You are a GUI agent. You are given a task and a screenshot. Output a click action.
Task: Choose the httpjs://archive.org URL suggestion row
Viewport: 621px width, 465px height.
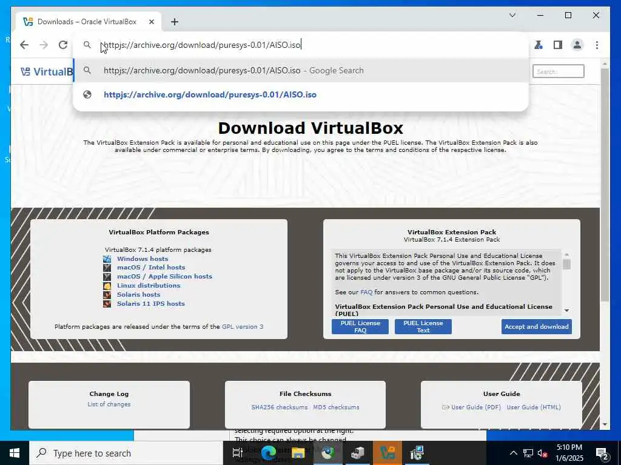click(x=301, y=94)
